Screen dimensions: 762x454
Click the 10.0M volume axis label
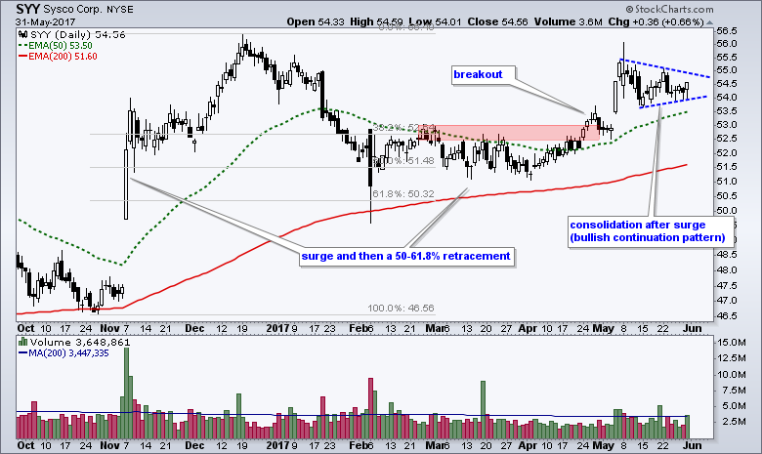(x=732, y=374)
